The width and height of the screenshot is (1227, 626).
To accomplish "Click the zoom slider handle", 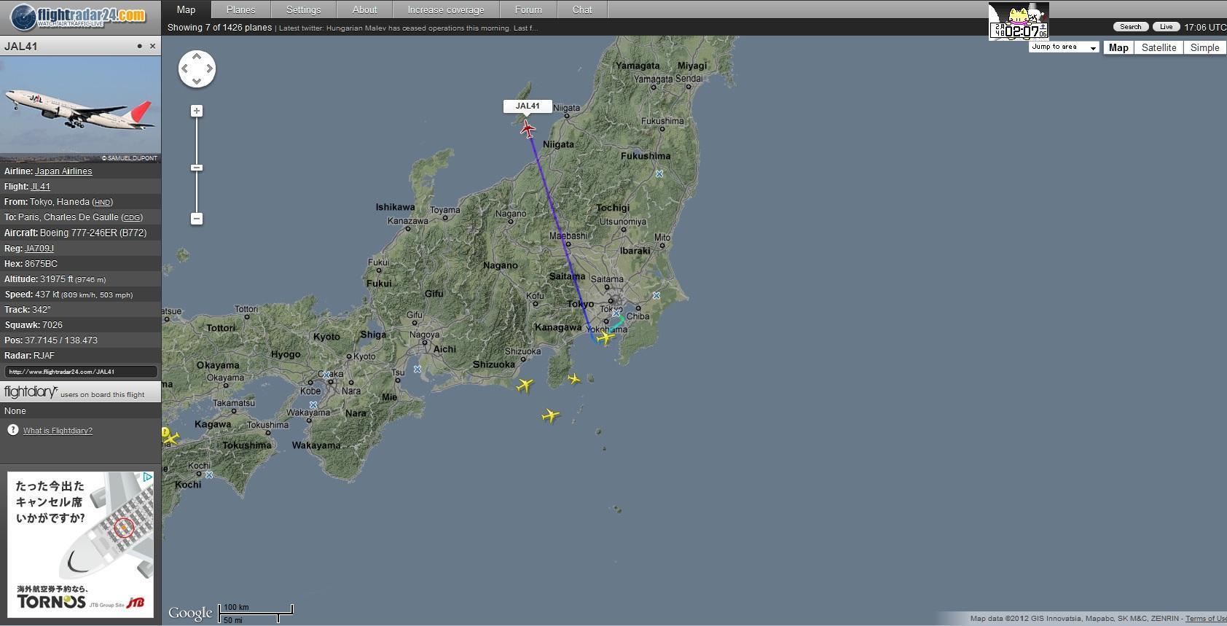I will click(x=197, y=168).
